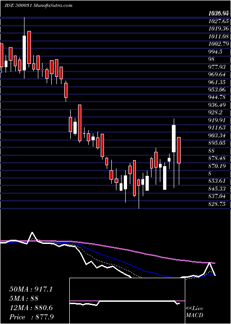Select the 994.5 price axis label

pos(215,52)
